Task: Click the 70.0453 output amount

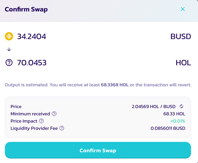Action: click(x=32, y=63)
